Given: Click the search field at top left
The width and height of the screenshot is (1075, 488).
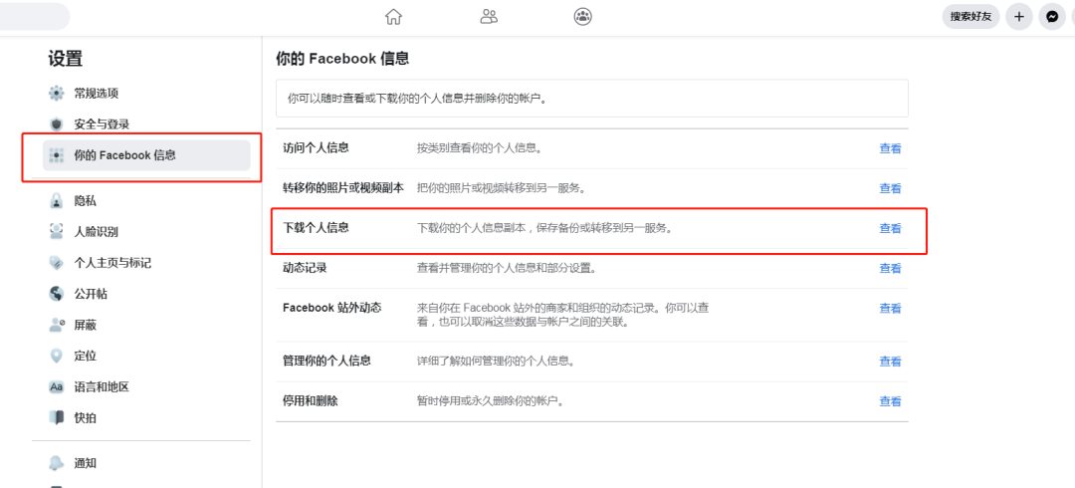Looking at the screenshot, I should click(34, 17).
